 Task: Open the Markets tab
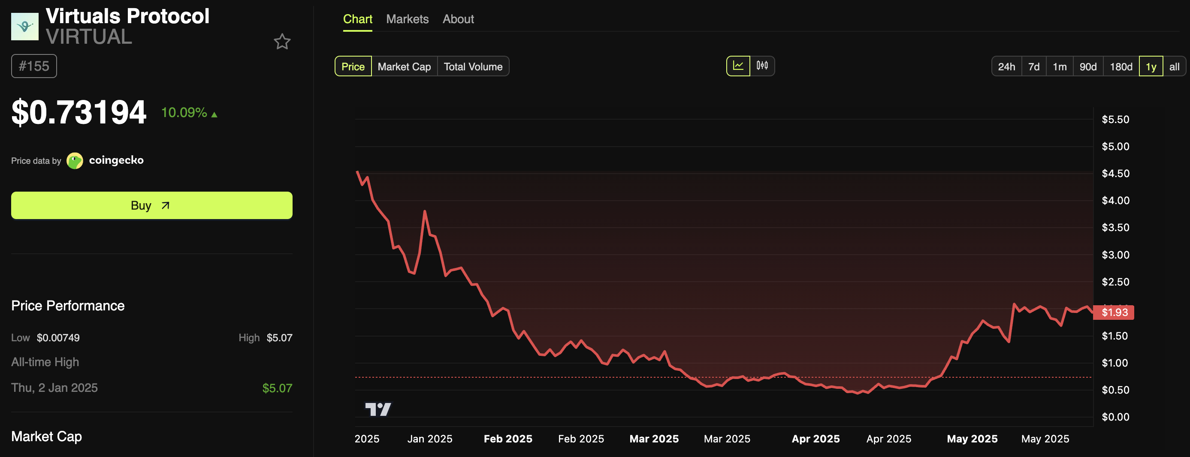(408, 19)
